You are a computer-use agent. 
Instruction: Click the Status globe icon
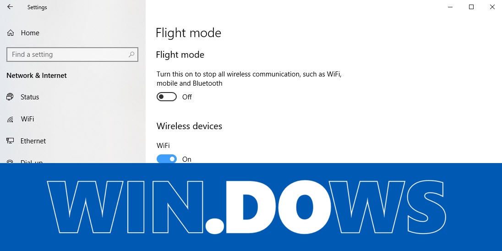[x=10, y=97]
